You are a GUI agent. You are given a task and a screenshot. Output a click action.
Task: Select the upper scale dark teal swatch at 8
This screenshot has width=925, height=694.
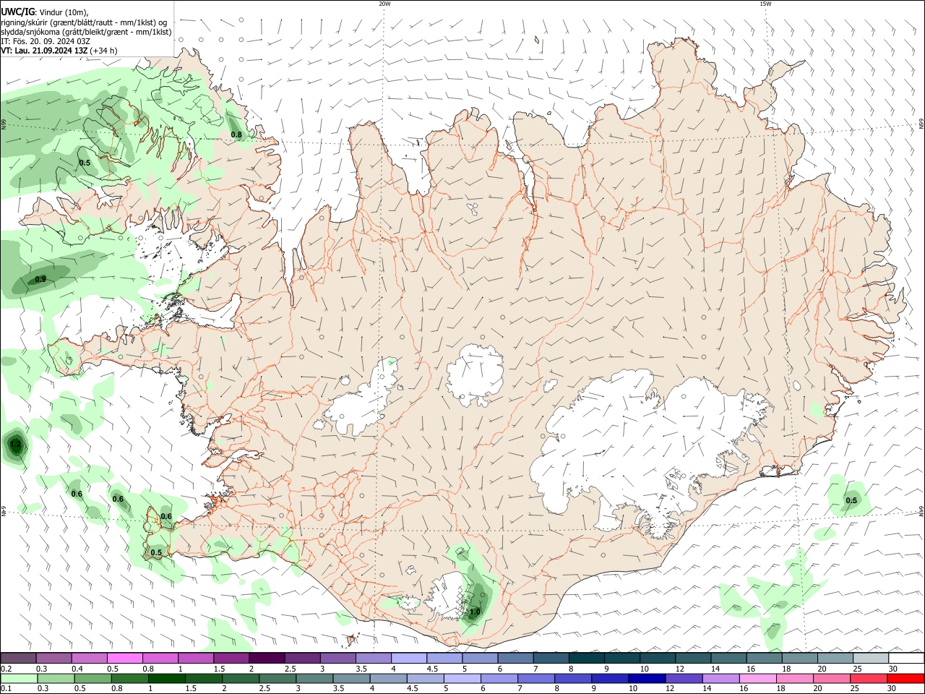(x=586, y=658)
